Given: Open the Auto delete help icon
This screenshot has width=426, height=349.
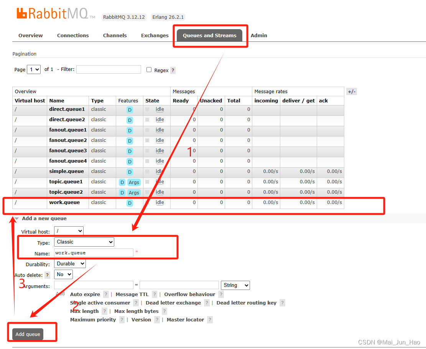Looking at the screenshot, I should pos(47,275).
